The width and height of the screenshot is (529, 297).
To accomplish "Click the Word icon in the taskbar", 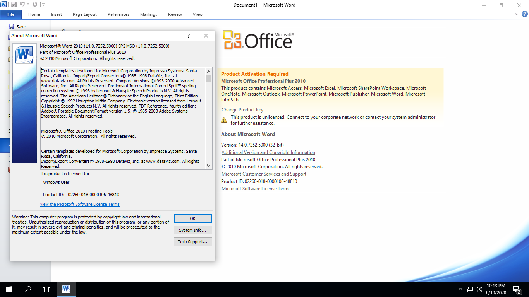I will click(66, 289).
